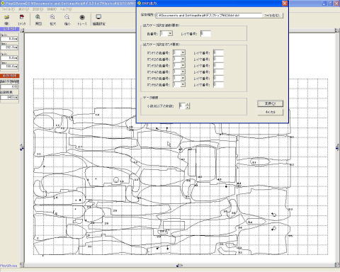Click the Bond 4 layer number field
The height and width of the screenshot is (272, 340).
click(218, 72)
